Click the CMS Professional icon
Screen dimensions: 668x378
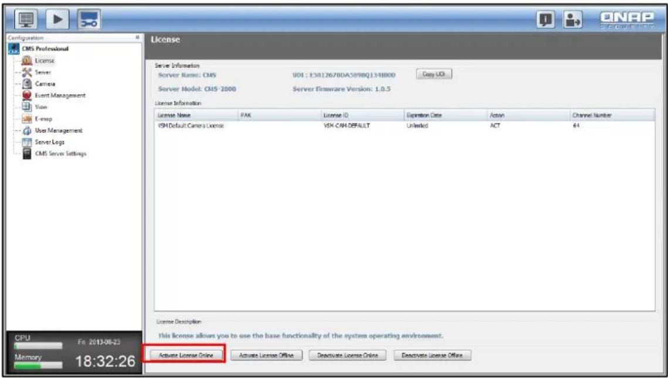13,49
